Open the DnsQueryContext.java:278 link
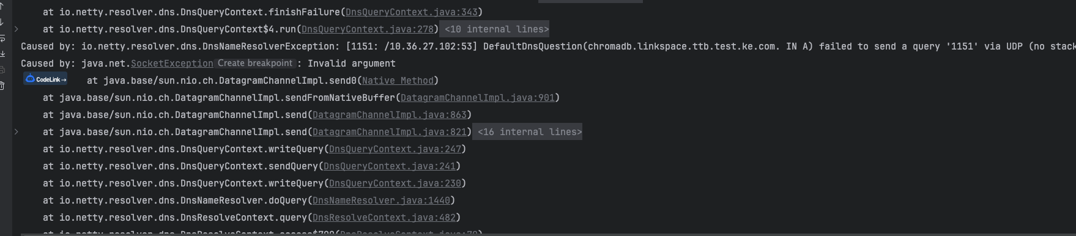Screen dimensions: 1076x236 click(x=368, y=29)
